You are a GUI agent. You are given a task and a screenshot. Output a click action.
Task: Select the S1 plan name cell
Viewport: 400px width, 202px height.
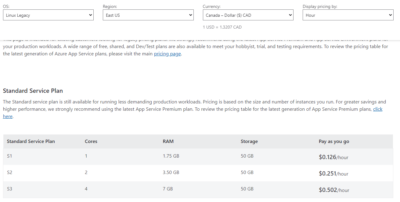[x=9, y=156]
